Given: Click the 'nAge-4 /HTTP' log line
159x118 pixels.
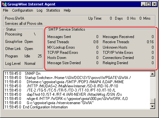Looking at the screenshot, I should coord(66,99).
